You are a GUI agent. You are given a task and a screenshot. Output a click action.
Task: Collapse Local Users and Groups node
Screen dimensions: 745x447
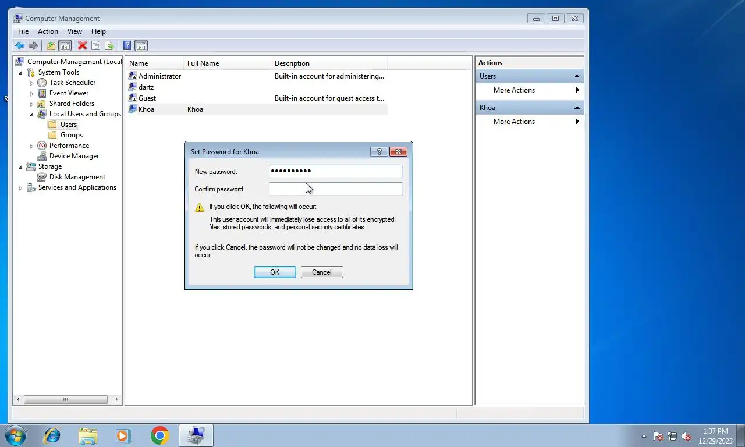point(32,115)
